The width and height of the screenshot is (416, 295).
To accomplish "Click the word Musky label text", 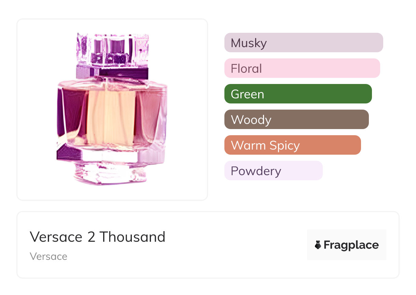I will coord(249,43).
